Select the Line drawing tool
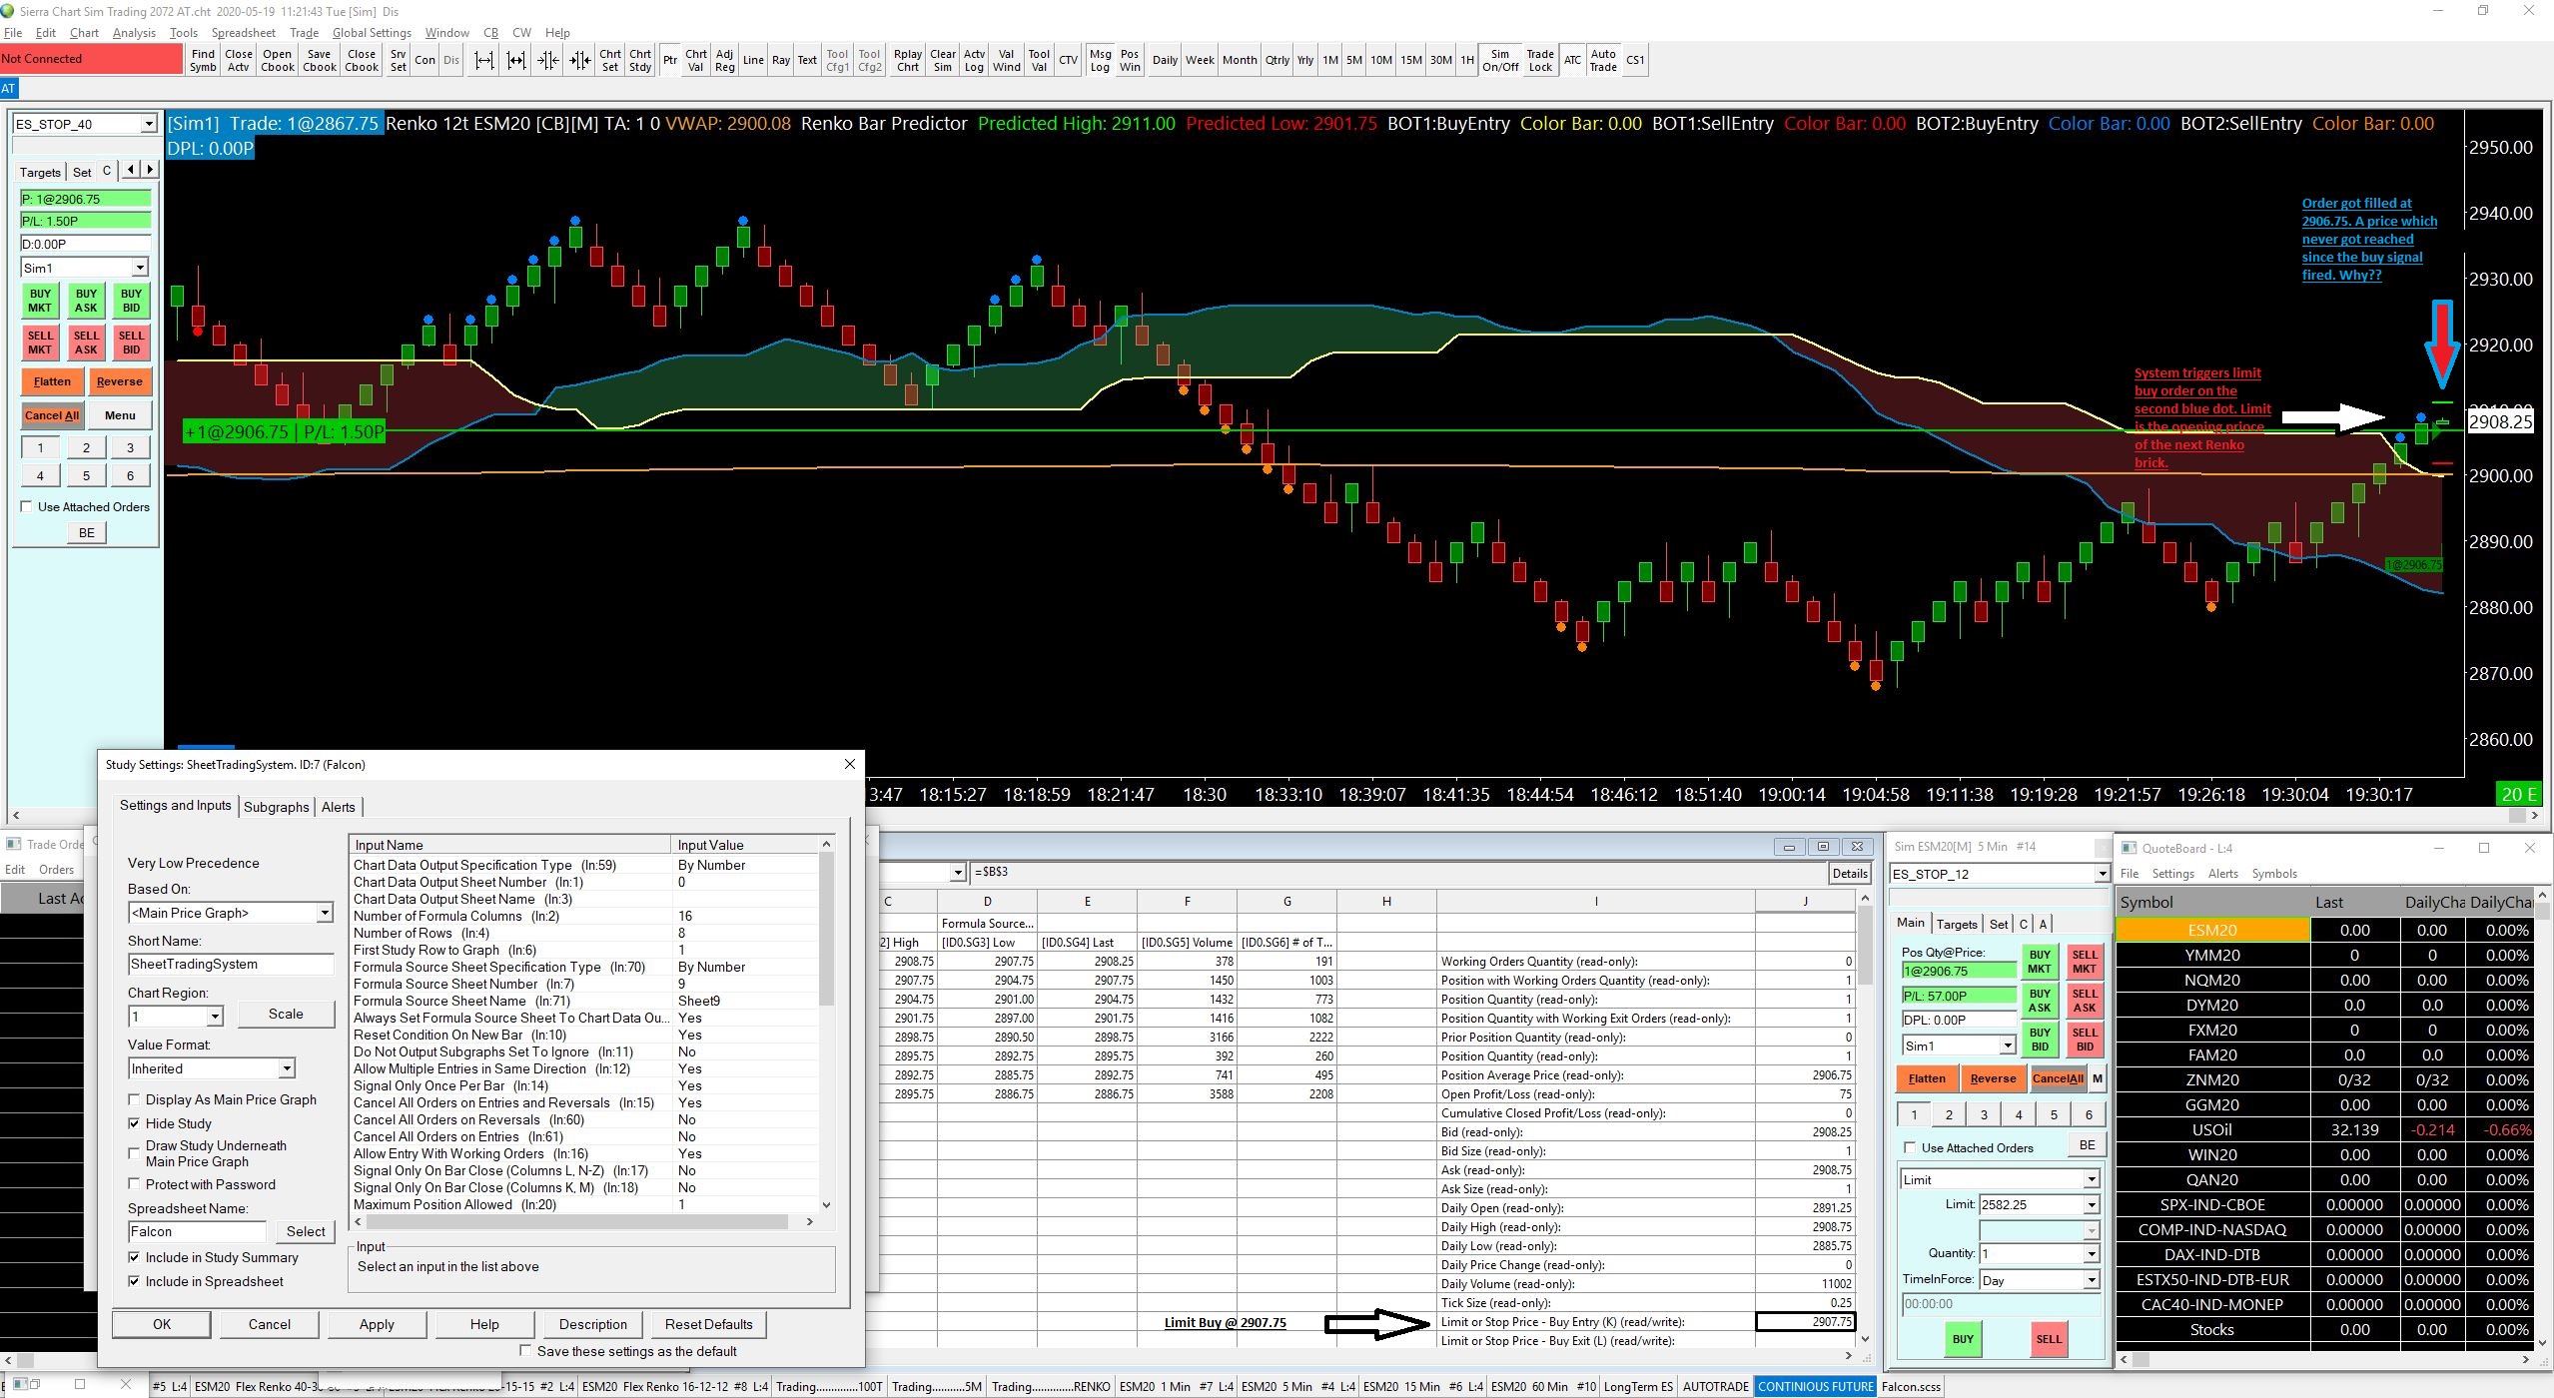Screen dimensions: 2554x1398 (753, 61)
